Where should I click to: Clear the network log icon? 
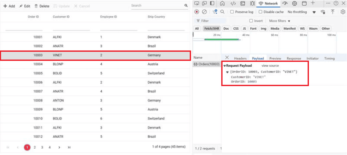point(204,12)
